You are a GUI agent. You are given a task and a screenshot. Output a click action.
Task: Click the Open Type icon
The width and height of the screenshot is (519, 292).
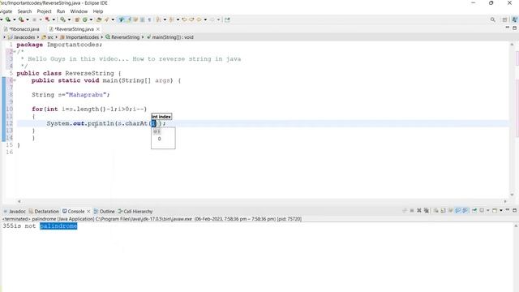[99, 19]
